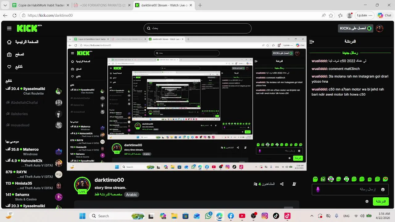Open ilalstories channel in sidebar

[34, 114]
